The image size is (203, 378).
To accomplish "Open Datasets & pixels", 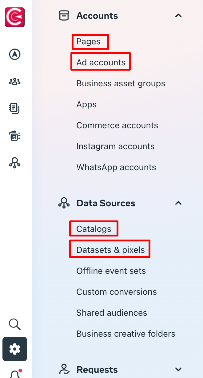I will 110,249.
